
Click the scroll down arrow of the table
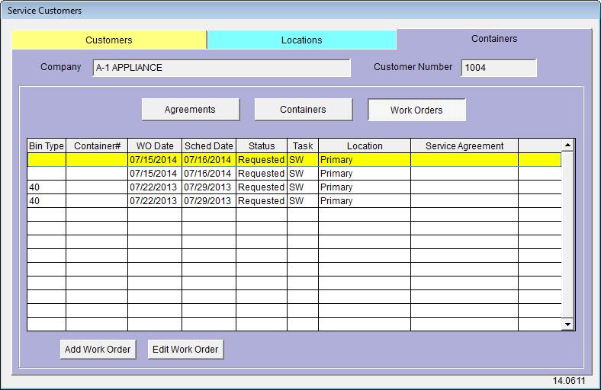click(x=567, y=324)
